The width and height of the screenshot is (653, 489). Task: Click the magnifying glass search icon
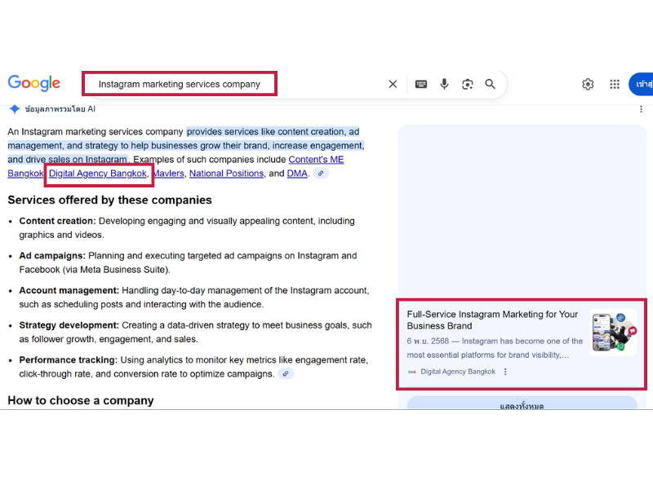pos(491,84)
